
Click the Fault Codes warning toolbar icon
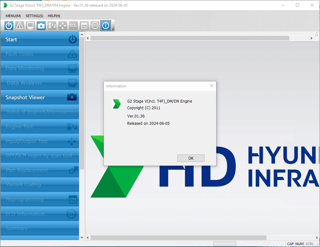pos(20,26)
